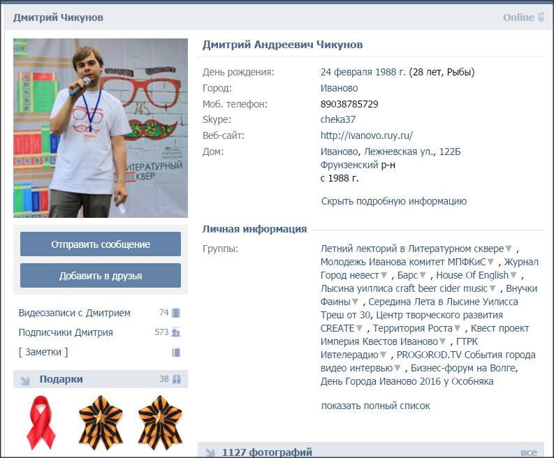
Task: Open Dmitry's profile photo
Action: coord(101,128)
